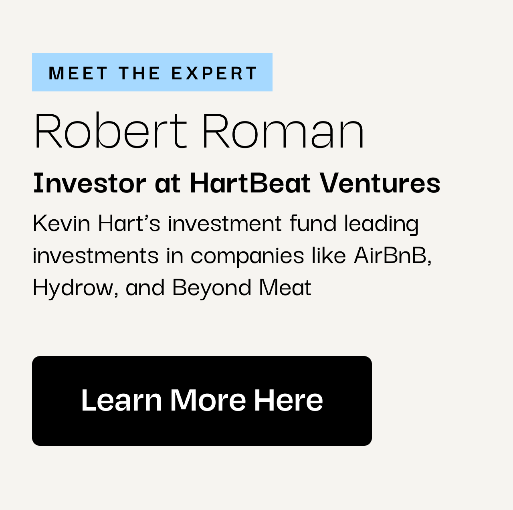Click the word companies in description
513x510 pixels.
coord(247,256)
